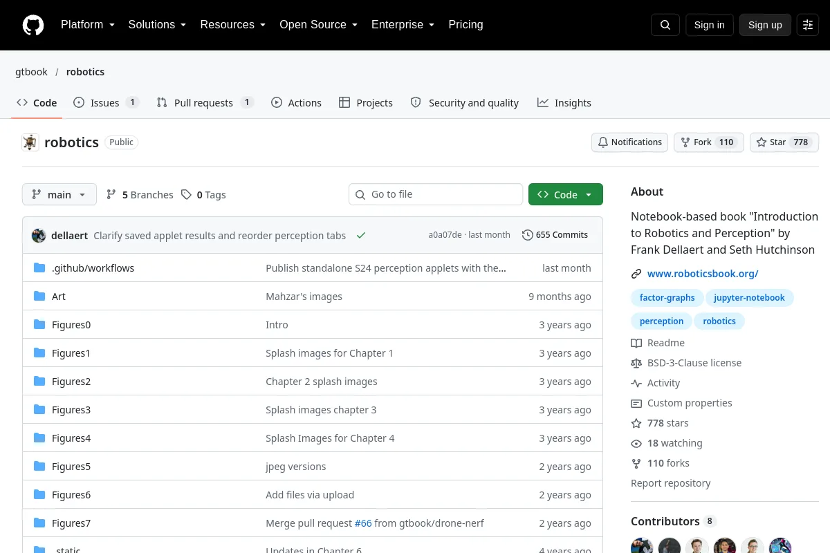Viewport: 830px width, 553px height.
Task: Click the factor-graphs topic tag
Action: pyautogui.click(x=667, y=298)
